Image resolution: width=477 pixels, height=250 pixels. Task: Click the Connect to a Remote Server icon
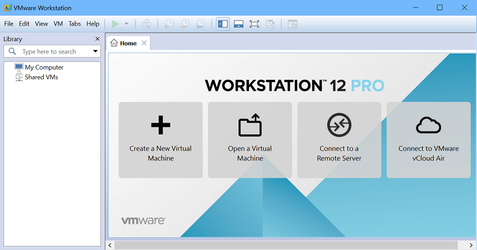[339, 125]
